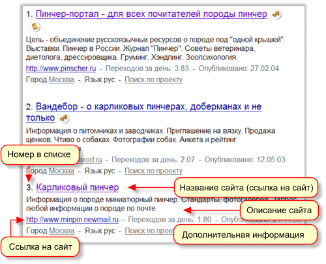This screenshot has width=326, height=264.
Task: Click the key icon next to только
Action: pos(64,119)
